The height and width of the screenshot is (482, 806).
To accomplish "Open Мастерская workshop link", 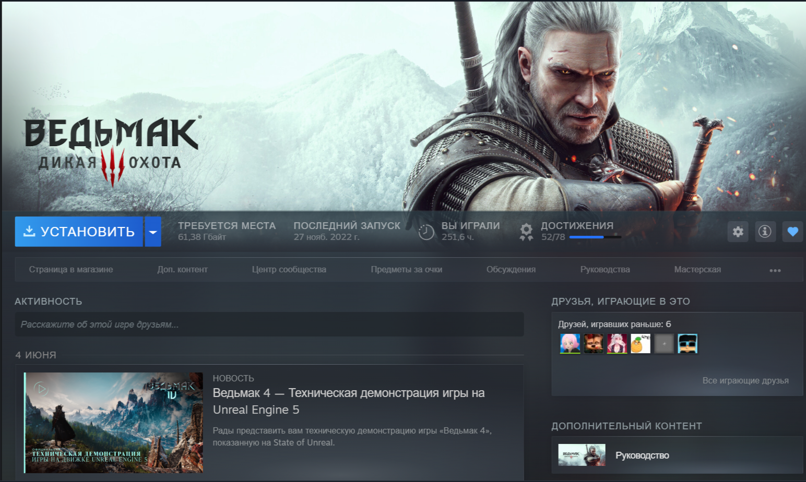I will [697, 270].
